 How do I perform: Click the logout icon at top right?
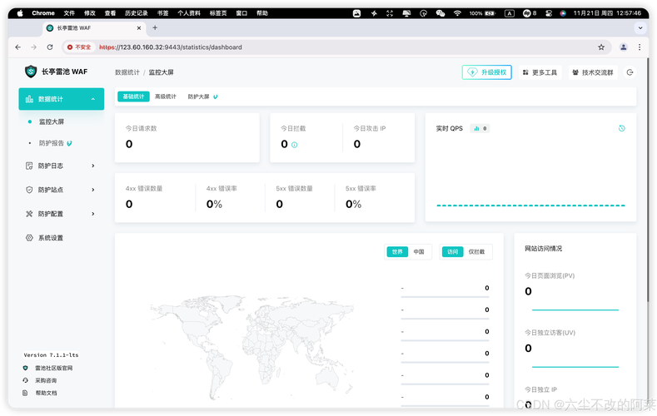click(x=630, y=72)
